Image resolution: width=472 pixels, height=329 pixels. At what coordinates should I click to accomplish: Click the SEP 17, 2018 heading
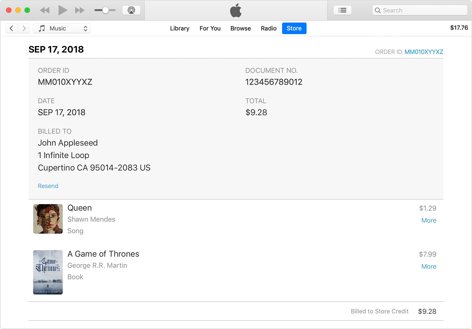(56, 49)
